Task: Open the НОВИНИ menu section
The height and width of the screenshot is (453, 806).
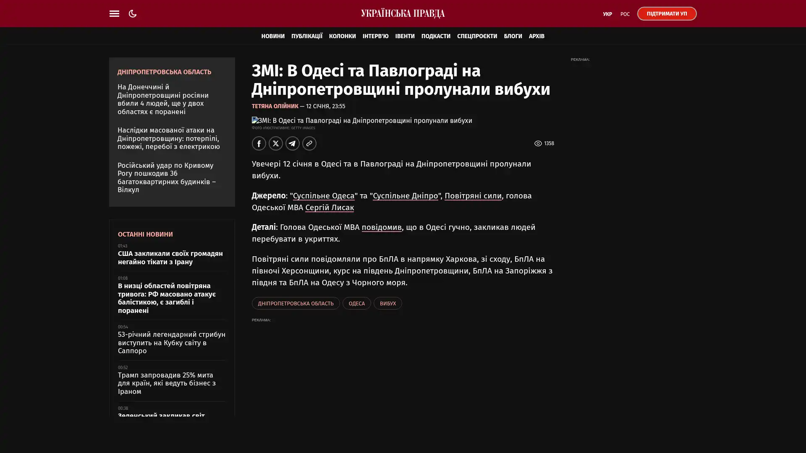Action: (273, 36)
